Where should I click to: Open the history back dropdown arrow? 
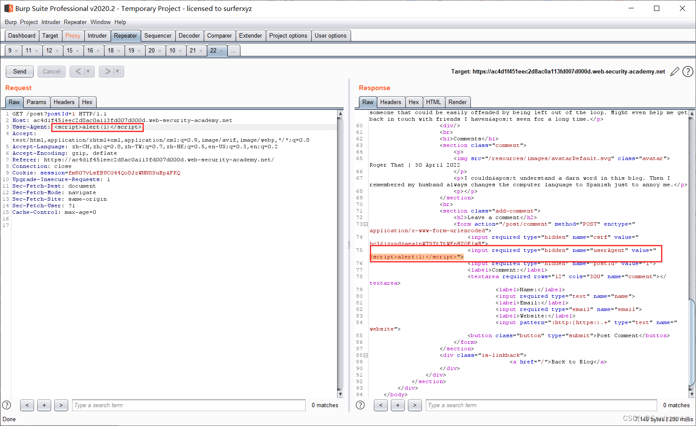pyautogui.click(x=89, y=71)
